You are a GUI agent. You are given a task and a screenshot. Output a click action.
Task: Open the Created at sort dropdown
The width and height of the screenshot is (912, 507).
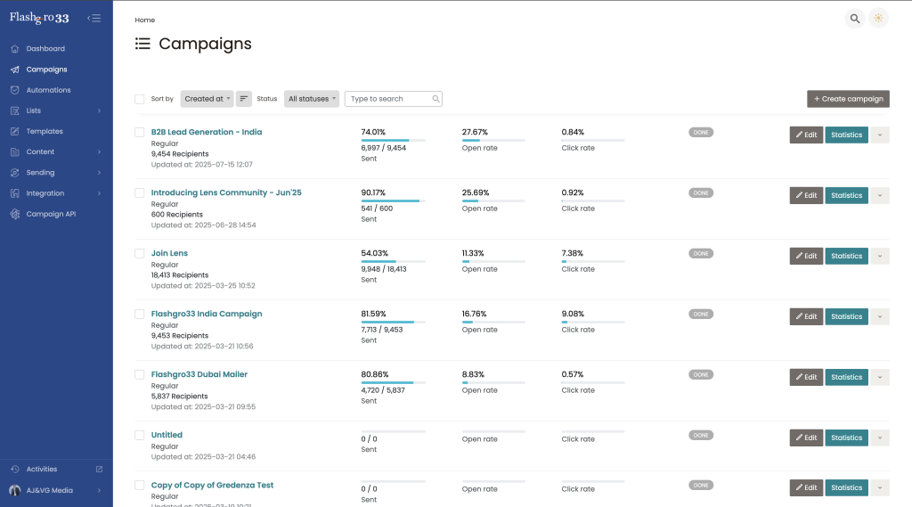pos(207,99)
